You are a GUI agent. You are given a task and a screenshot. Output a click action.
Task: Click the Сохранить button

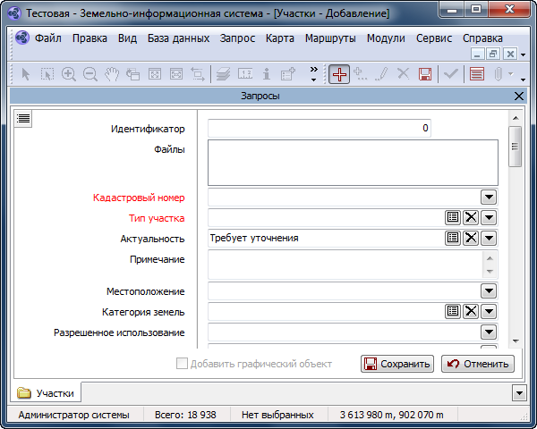coord(396,364)
